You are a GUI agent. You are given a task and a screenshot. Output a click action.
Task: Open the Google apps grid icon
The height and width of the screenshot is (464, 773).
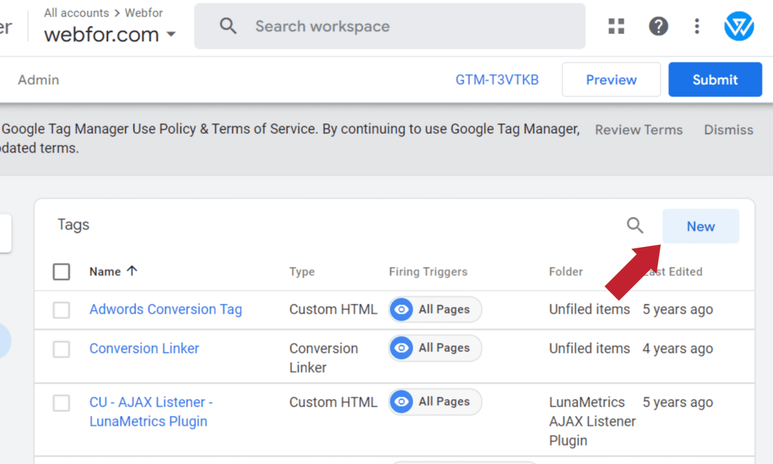click(x=616, y=26)
